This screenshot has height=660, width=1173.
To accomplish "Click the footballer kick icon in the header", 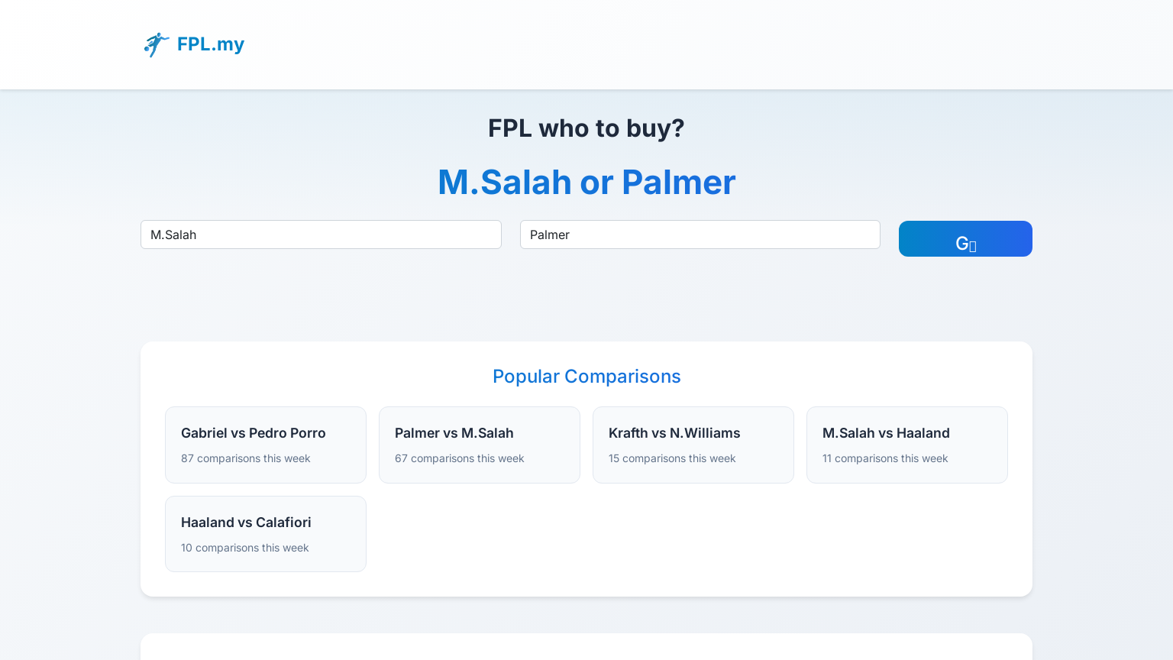I will (156, 45).
